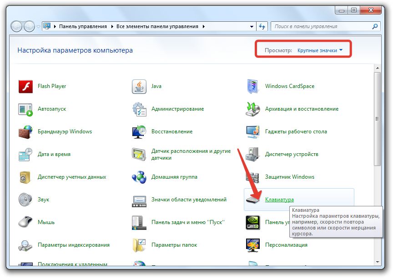Click the Гаджеты рабочего стола icon

(x=252, y=132)
